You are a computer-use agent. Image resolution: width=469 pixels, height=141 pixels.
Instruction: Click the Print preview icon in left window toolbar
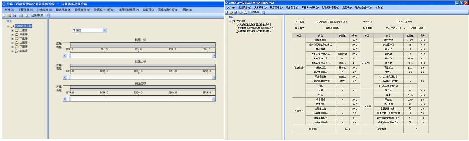click(x=27, y=16)
